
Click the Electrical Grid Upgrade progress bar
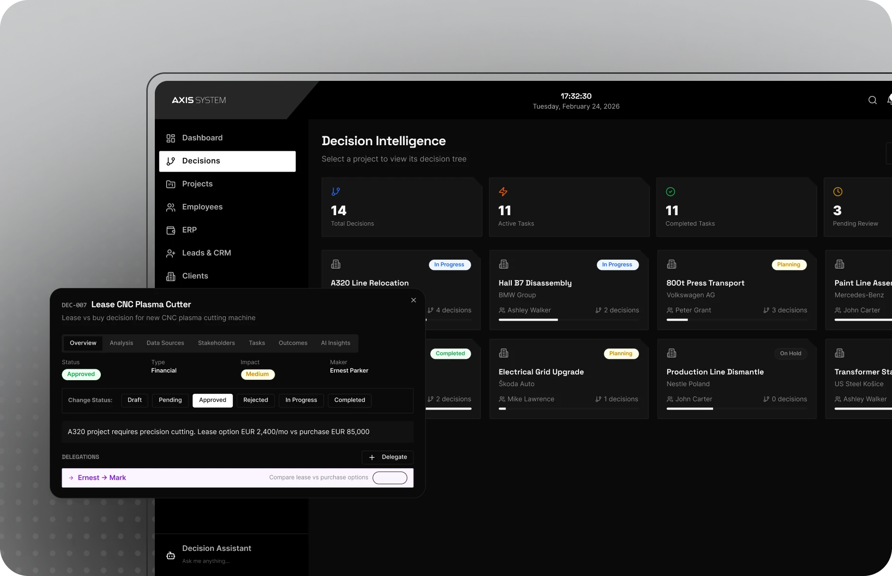(568, 409)
